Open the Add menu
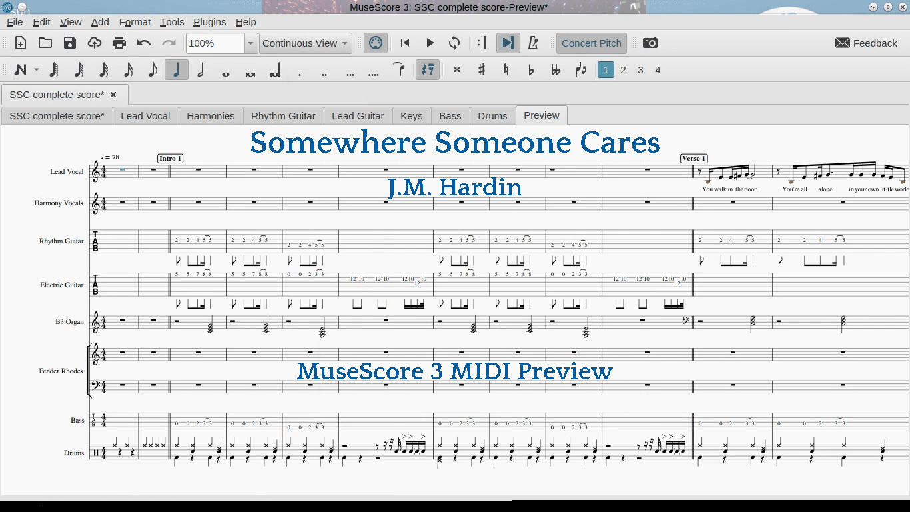Screen dimensions: 910x512 (100, 22)
